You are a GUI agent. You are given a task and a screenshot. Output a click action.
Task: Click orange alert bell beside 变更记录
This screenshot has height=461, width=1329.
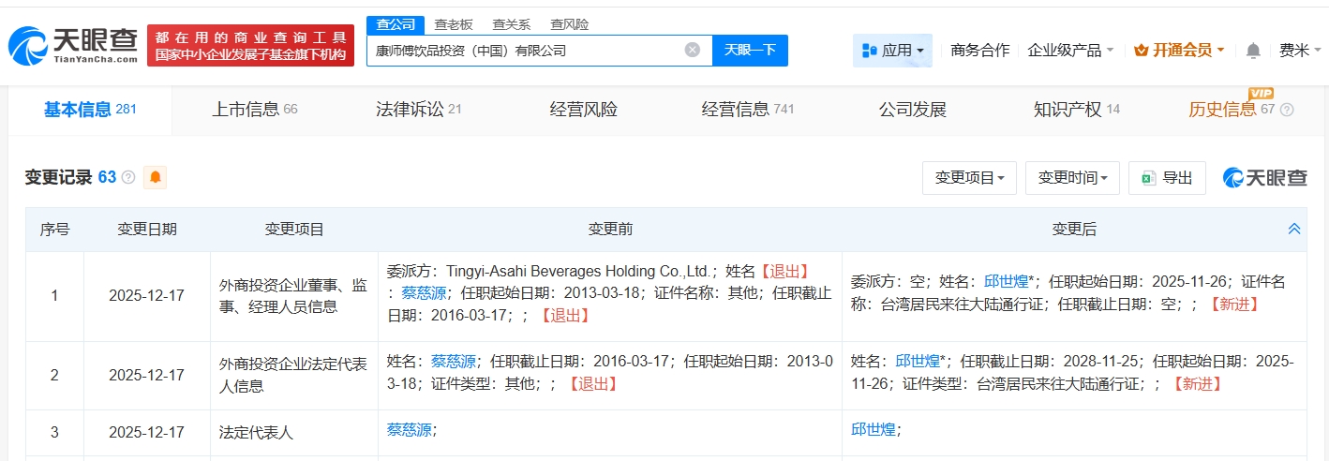click(155, 177)
